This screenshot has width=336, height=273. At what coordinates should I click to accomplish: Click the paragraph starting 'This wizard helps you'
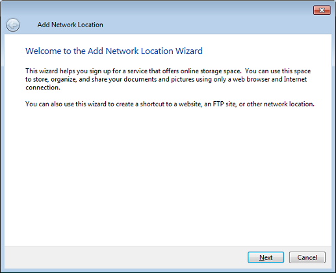coord(168,79)
